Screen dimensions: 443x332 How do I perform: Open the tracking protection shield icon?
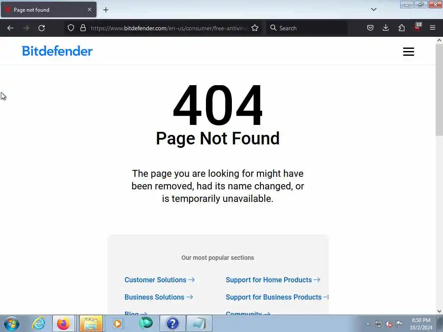pyautogui.click(x=71, y=28)
